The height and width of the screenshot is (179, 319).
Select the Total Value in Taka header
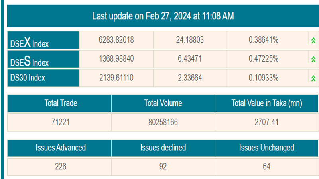[266, 103]
